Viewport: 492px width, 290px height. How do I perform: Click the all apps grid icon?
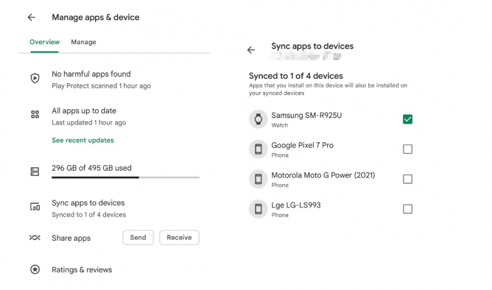point(35,115)
